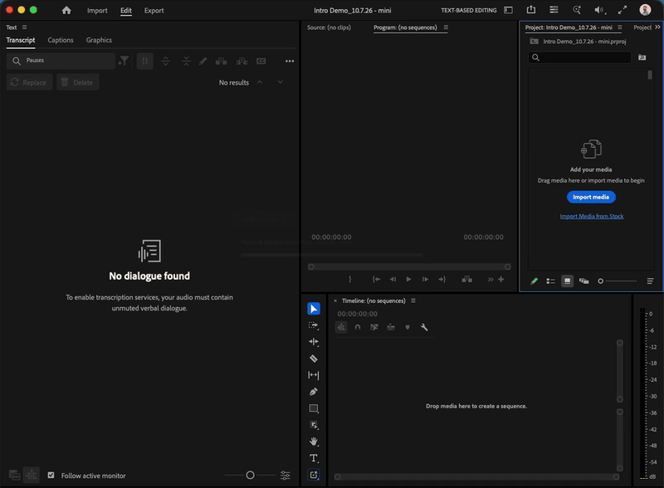The width and height of the screenshot is (664, 488).
Task: Close the Timeline panel tab
Action: 335,300
